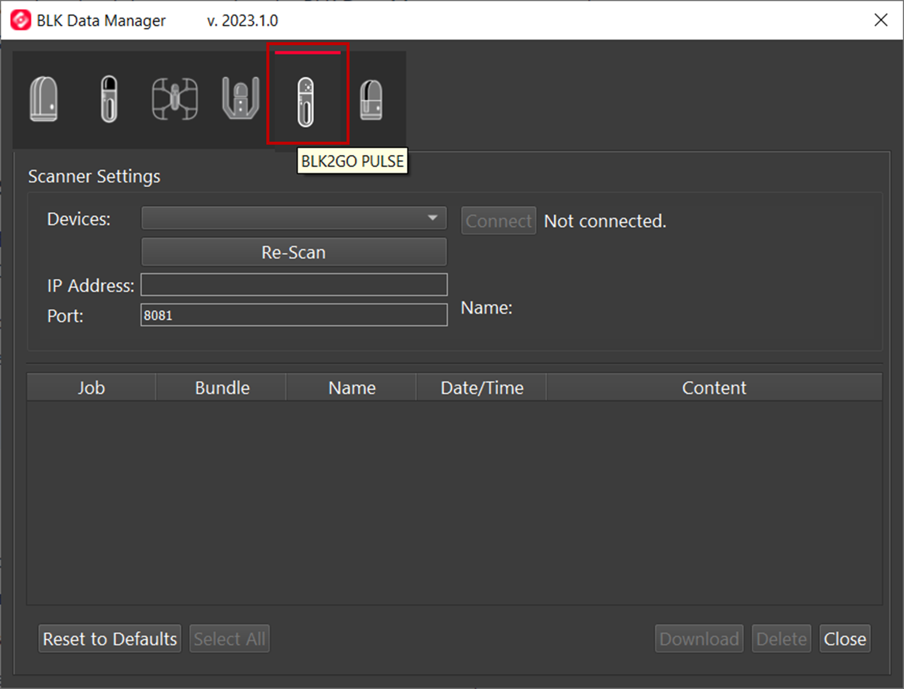Click the Connect button
Screen dimensions: 904x689
[x=498, y=221]
